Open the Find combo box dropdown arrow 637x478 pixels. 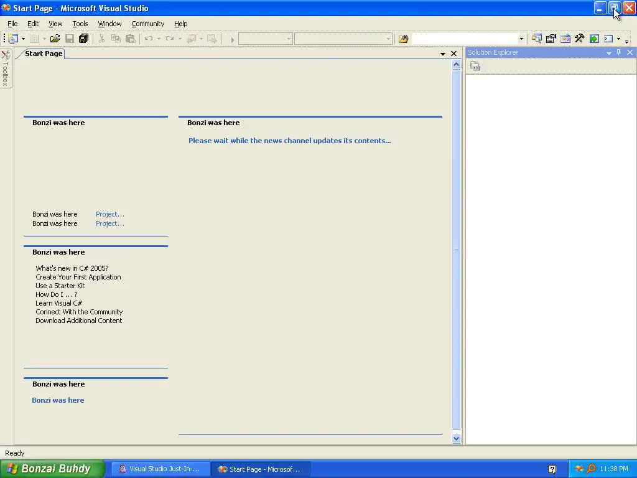coord(521,39)
